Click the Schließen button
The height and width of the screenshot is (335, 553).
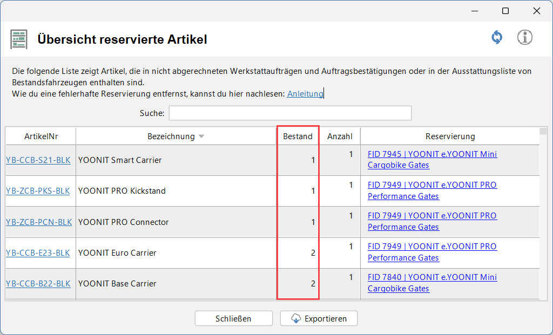[x=233, y=318]
